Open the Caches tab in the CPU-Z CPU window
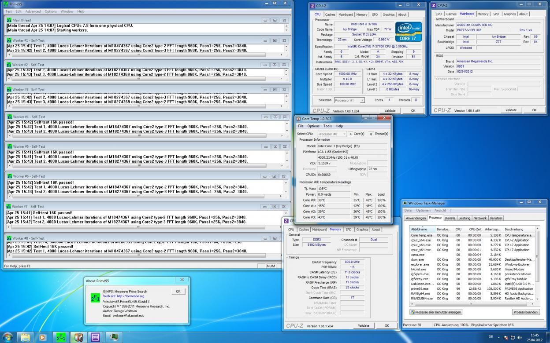Viewport: 550px width, 343px height. click(330, 15)
